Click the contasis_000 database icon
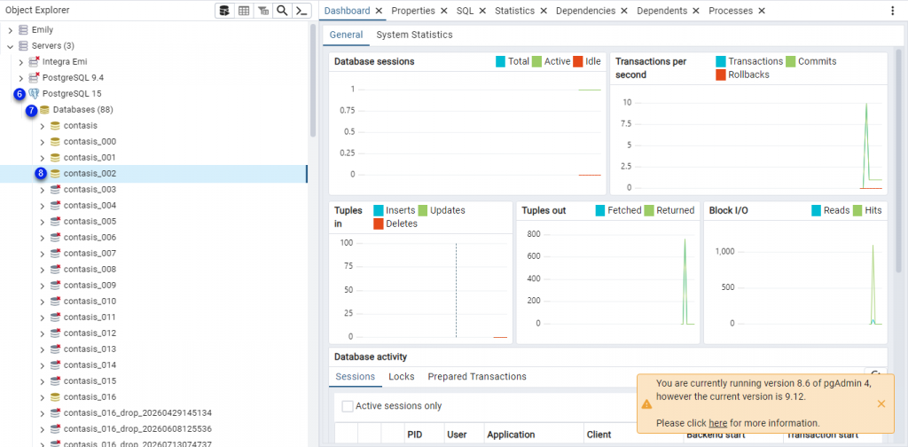 point(55,141)
